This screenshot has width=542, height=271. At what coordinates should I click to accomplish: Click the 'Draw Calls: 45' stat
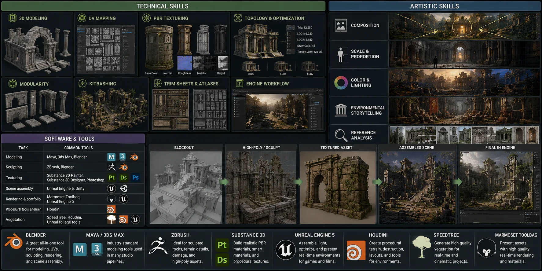tap(306, 46)
